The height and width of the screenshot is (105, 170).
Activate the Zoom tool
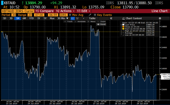click(x=102, y=21)
